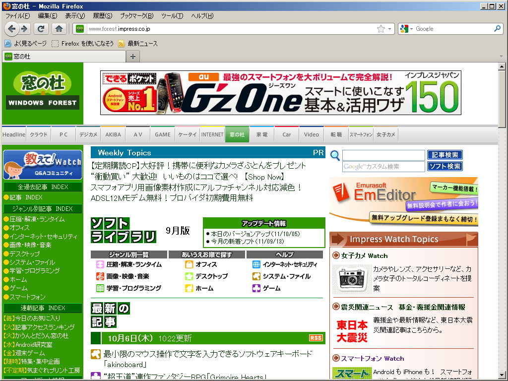Screen dimensions: 508x381
Task: Click the blue magnifier icon beside search fields
Action: pyautogui.click(x=335, y=156)
